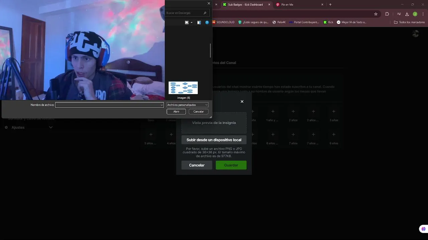Screen dimensions: 428x240
Task: Click the floating widget icon at bottom right
Action: click(x=423, y=229)
